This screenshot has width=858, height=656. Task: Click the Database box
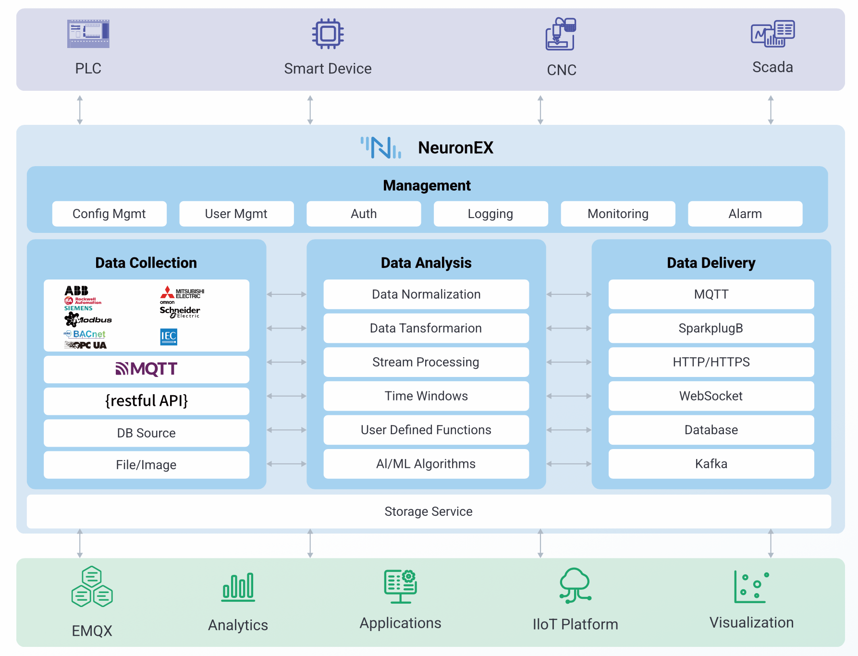click(711, 430)
